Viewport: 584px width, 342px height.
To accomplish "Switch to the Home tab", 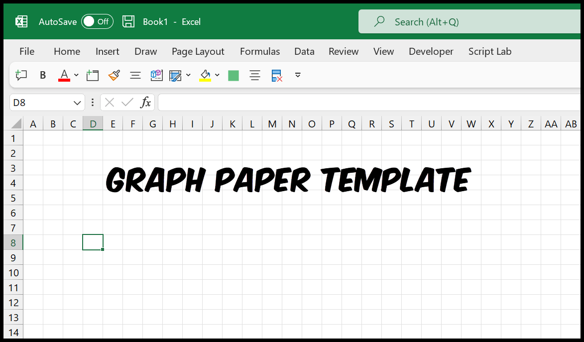I will point(67,51).
